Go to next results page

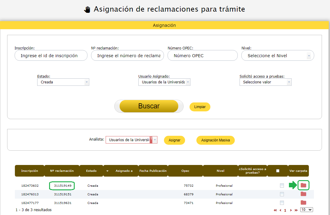click(x=291, y=210)
